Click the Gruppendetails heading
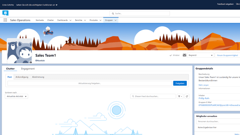240x135 pixels. 204,69
